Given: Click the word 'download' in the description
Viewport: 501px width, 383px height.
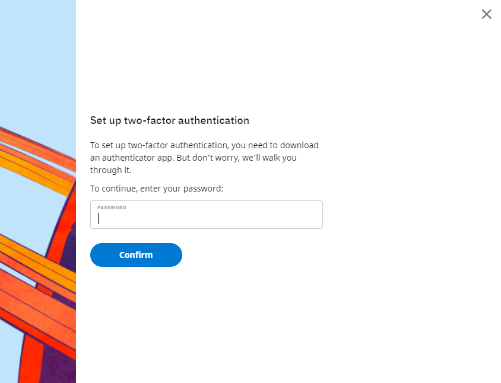Looking at the screenshot, I should click(299, 145).
